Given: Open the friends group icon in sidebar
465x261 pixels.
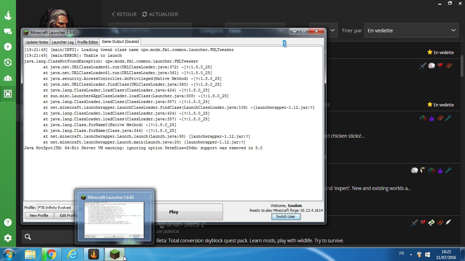Looking at the screenshot, I should (x=8, y=78).
